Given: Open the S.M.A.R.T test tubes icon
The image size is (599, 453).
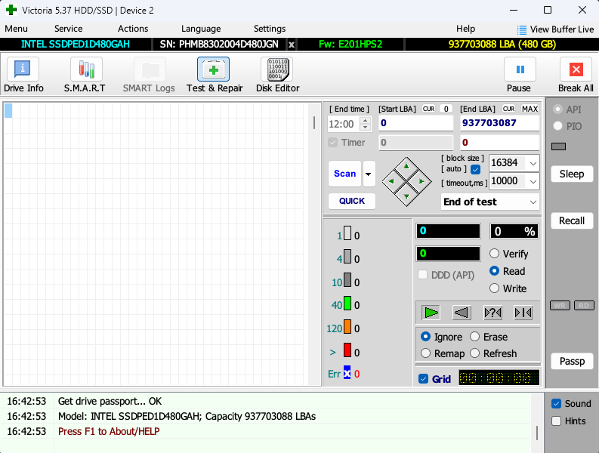Looking at the screenshot, I should [86, 69].
